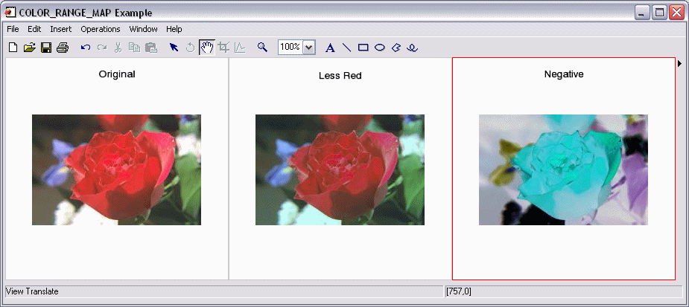689x307 pixels.
Task: Click the Original rose image
Action: coord(116,169)
